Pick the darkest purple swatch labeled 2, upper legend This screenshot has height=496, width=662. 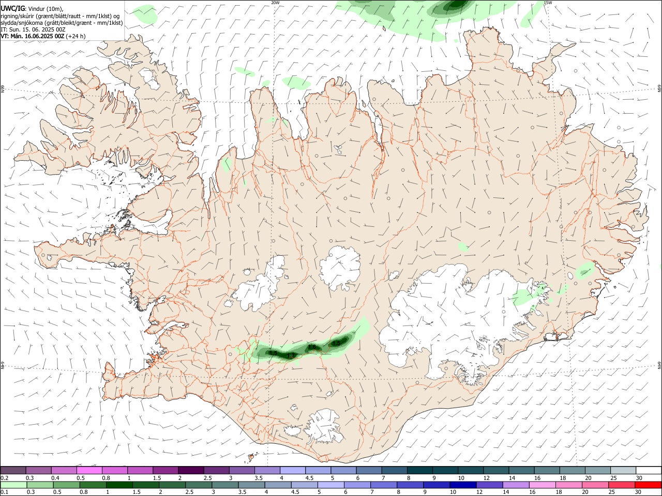pos(191,471)
